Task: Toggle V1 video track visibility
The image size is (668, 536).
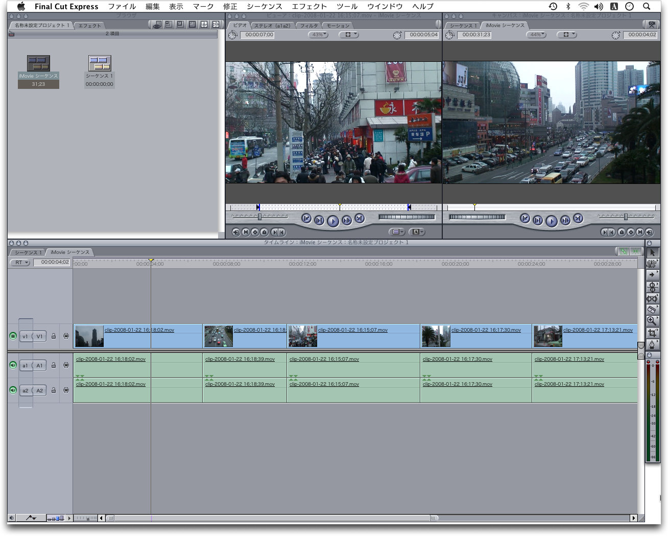Action: pyautogui.click(x=13, y=336)
